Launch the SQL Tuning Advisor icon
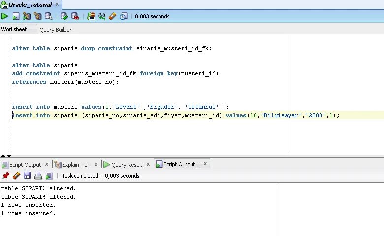Image resolution: width=384 pixels, height=236 pixels. (x=48, y=16)
